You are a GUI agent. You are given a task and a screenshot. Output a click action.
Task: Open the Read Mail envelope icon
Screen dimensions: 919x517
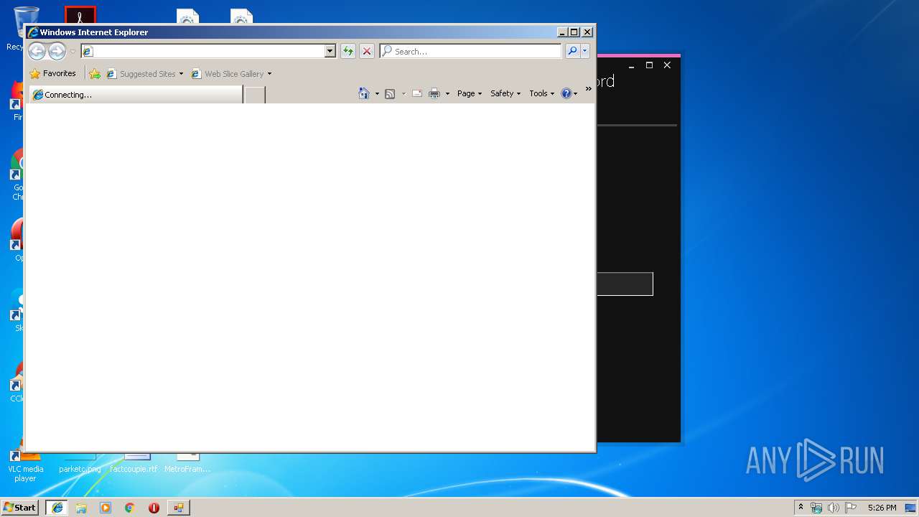(x=416, y=93)
